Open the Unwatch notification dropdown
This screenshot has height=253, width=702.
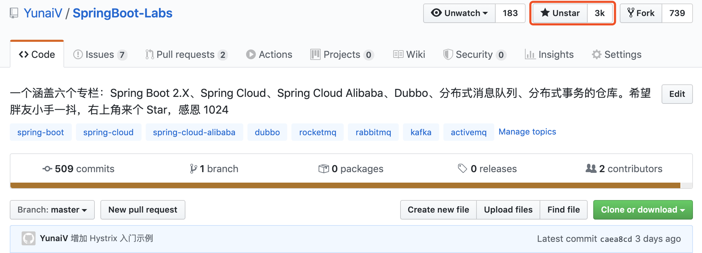459,13
